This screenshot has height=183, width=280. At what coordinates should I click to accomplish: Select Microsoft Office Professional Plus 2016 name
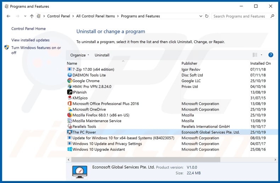coord(106,104)
